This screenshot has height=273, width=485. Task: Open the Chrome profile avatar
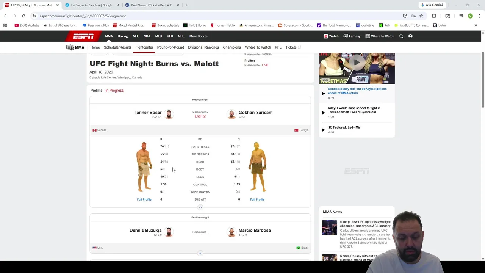470,16
